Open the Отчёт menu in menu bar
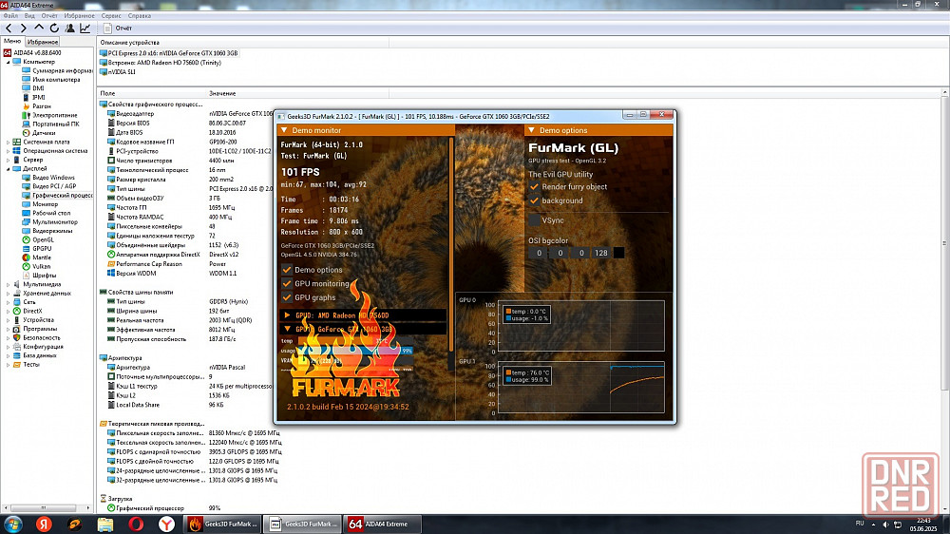Screen dimensions: 950x534 point(49,16)
